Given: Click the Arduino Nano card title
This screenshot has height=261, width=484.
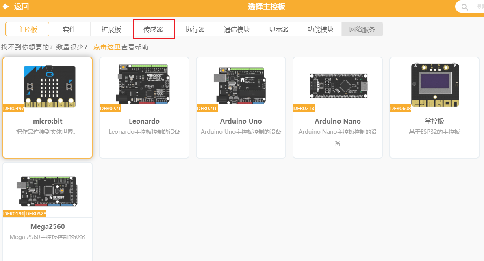Looking at the screenshot, I should [338, 121].
